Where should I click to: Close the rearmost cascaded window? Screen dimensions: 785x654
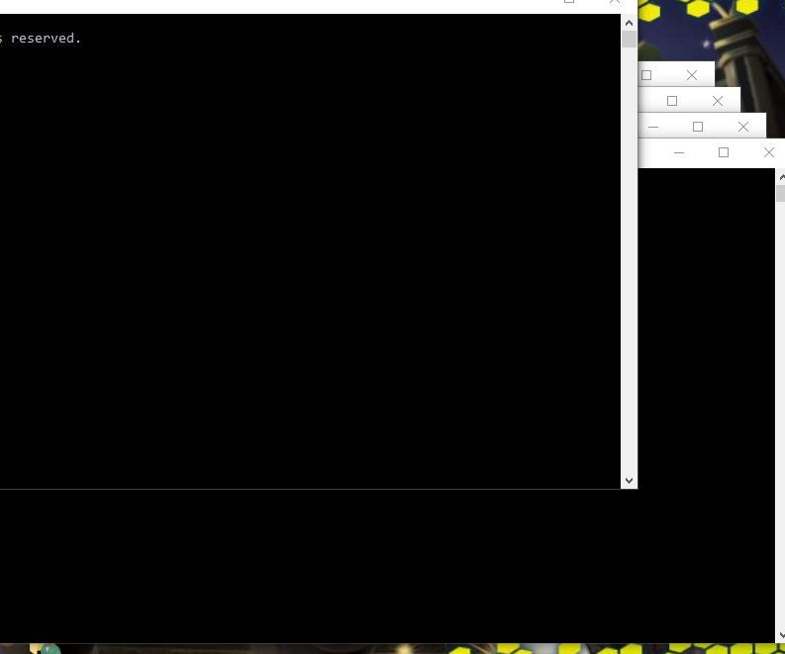pos(692,75)
